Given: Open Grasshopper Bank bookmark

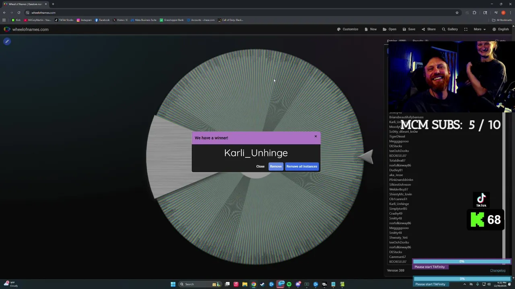Looking at the screenshot, I should (172, 20).
